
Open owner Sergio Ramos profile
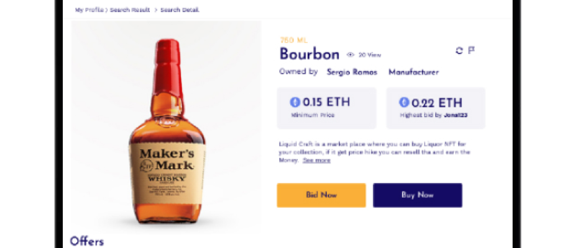click(x=352, y=73)
